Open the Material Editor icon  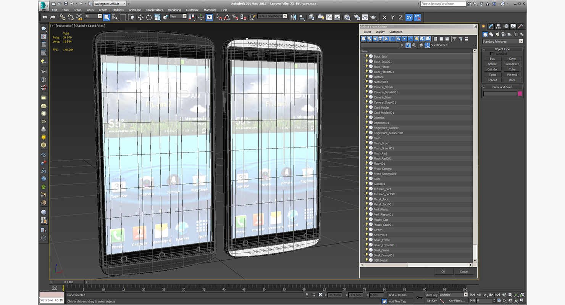(347, 17)
